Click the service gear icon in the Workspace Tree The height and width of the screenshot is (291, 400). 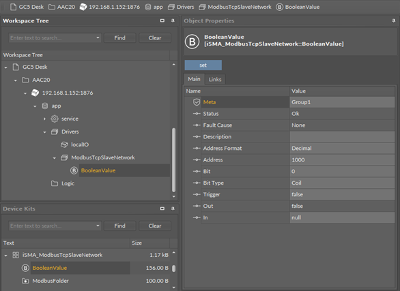tap(55, 119)
